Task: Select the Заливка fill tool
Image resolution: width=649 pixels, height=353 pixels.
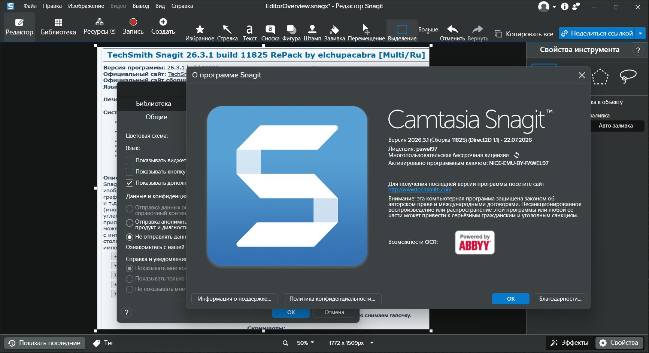Action: pyautogui.click(x=334, y=33)
